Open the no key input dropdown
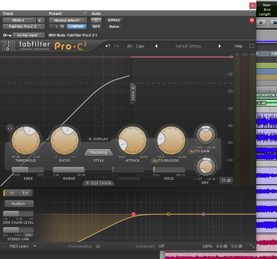The height and width of the screenshot is (259, 277). (x=28, y=35)
